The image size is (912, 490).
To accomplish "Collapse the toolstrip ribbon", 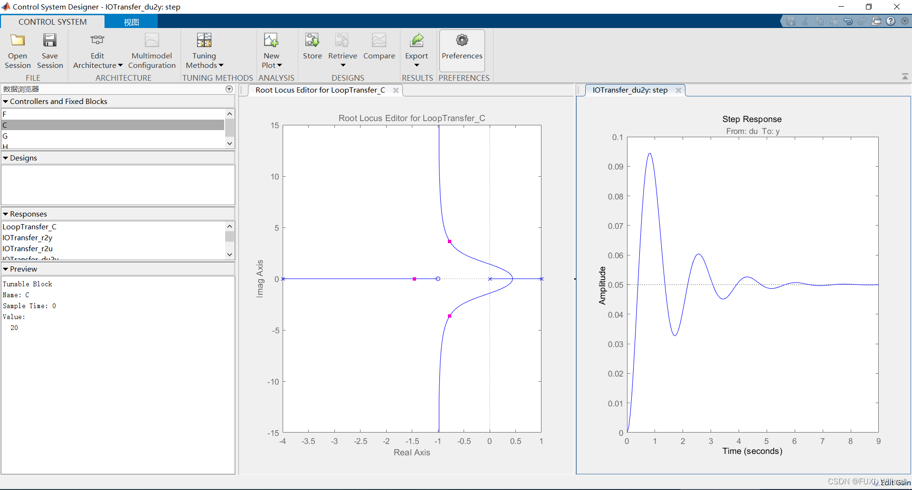I will [x=905, y=76].
